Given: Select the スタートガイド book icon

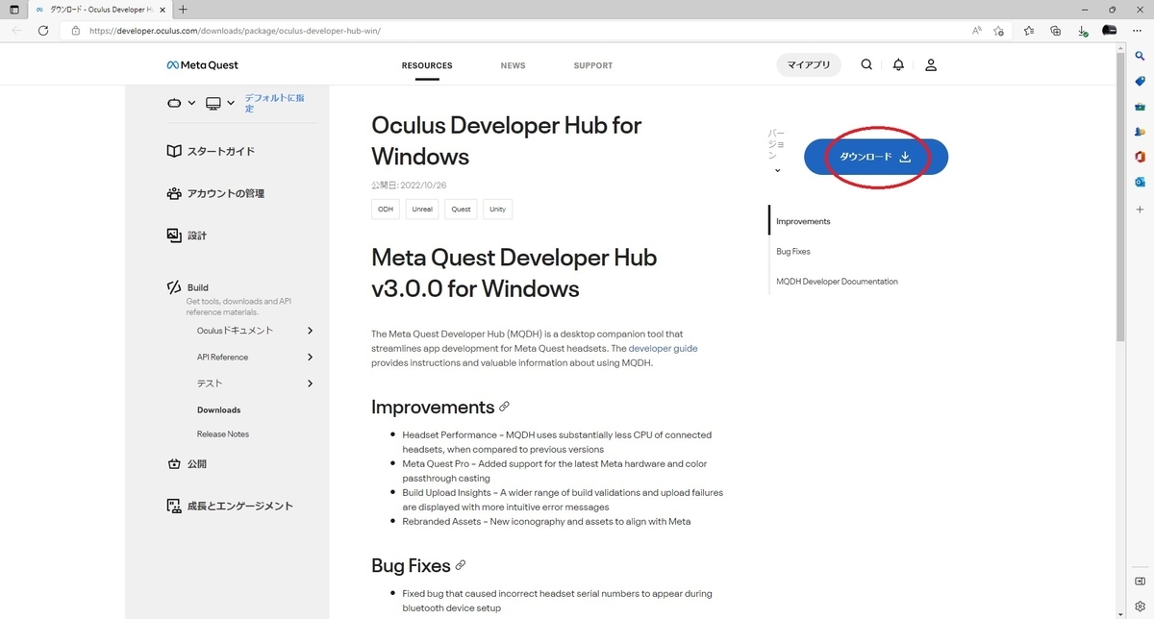Looking at the screenshot, I should [174, 150].
